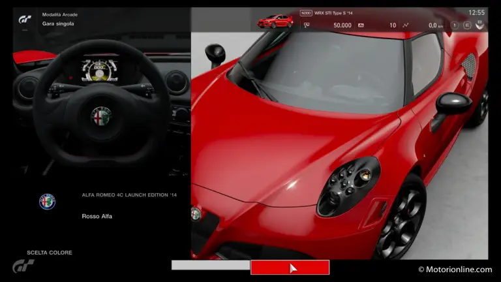Click the Alfa 4C exterior preview image

pyautogui.click(x=339, y=146)
